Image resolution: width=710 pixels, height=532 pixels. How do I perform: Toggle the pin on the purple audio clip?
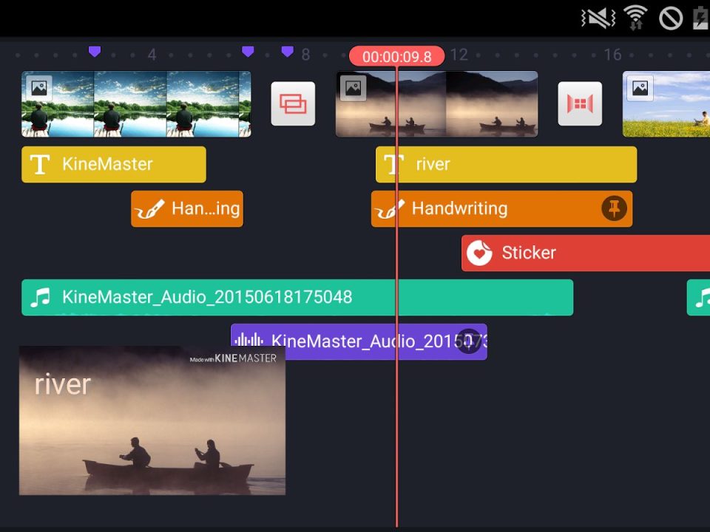470,342
